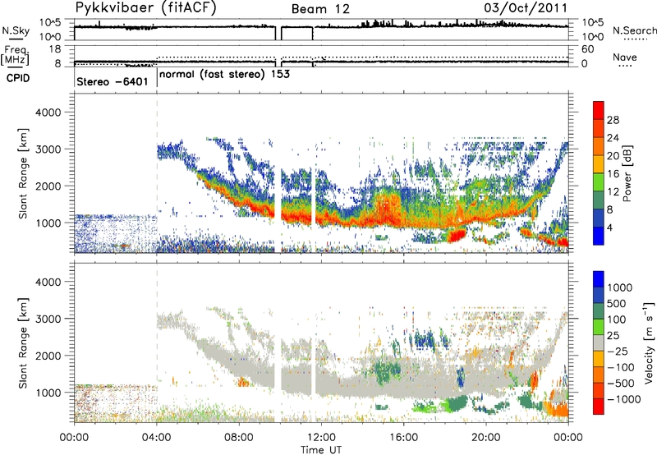The image size is (657, 455).
Task: Click the 'Freq. [MHz]' label
Action: (15, 55)
